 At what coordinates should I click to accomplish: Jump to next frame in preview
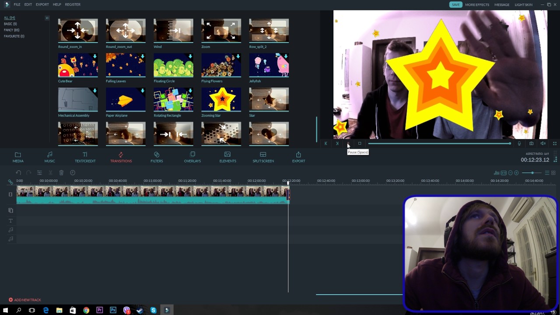click(x=337, y=143)
